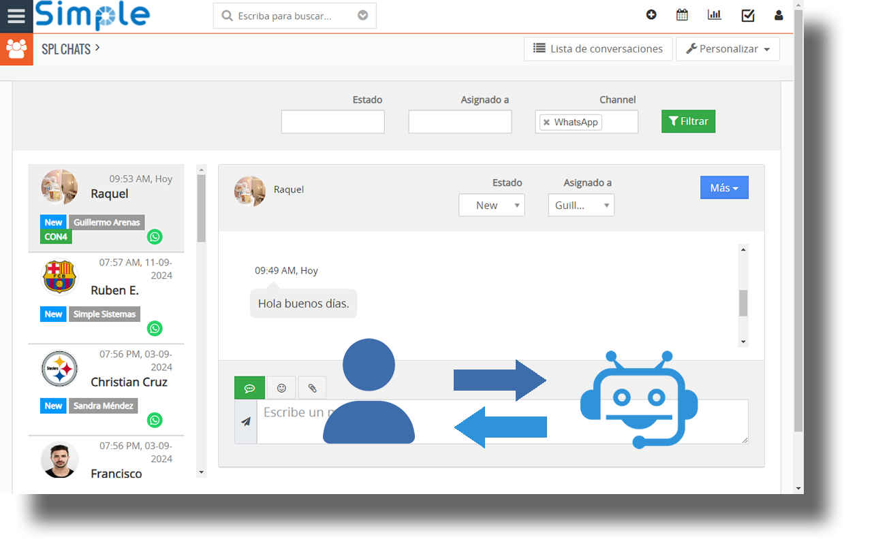Open the Personalizar menu
This screenshot has height=539, width=874.
tap(728, 49)
